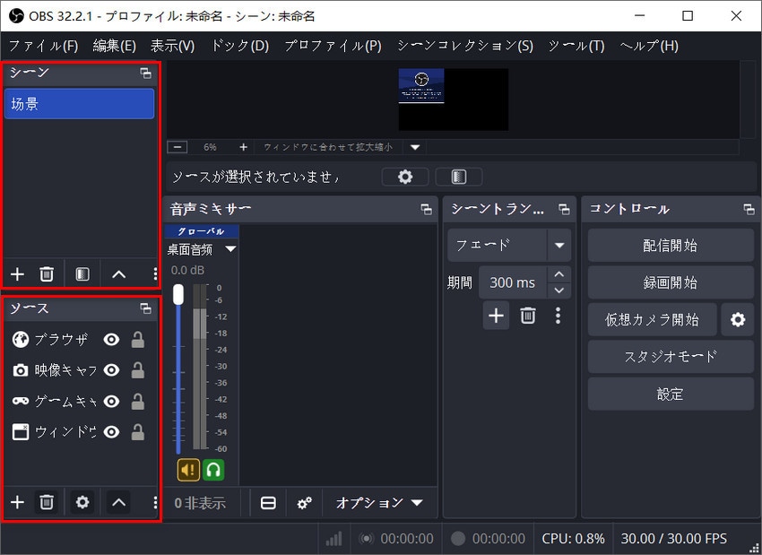Open Sources dock overflow three-dot menu

click(x=155, y=501)
